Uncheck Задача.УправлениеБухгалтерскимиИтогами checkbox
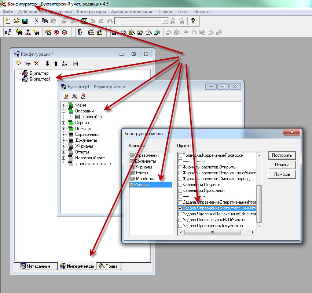This screenshot has height=293, width=312. coord(180,208)
